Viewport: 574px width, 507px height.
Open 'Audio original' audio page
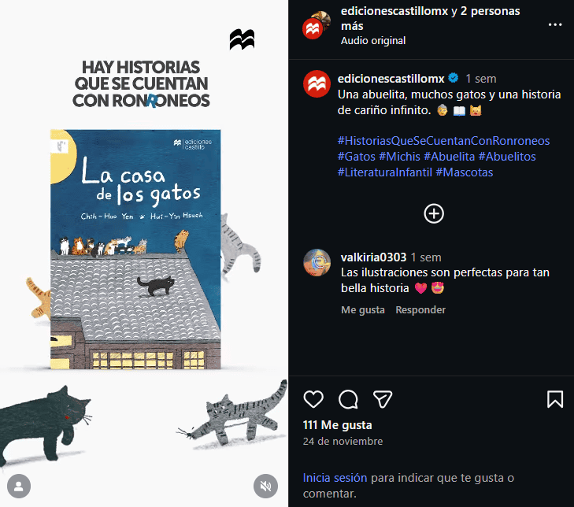(x=373, y=40)
